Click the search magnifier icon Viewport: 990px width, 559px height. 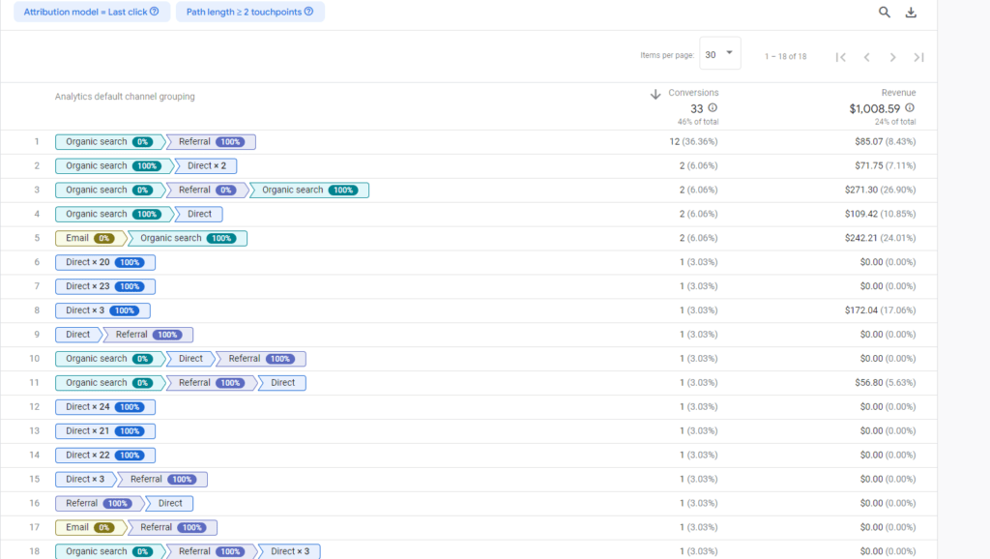pyautogui.click(x=885, y=13)
